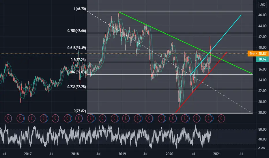Image resolution: width=269 pixels, height=158 pixels.
Task: Open the February 2020 earnings marker
Action: [173, 118]
